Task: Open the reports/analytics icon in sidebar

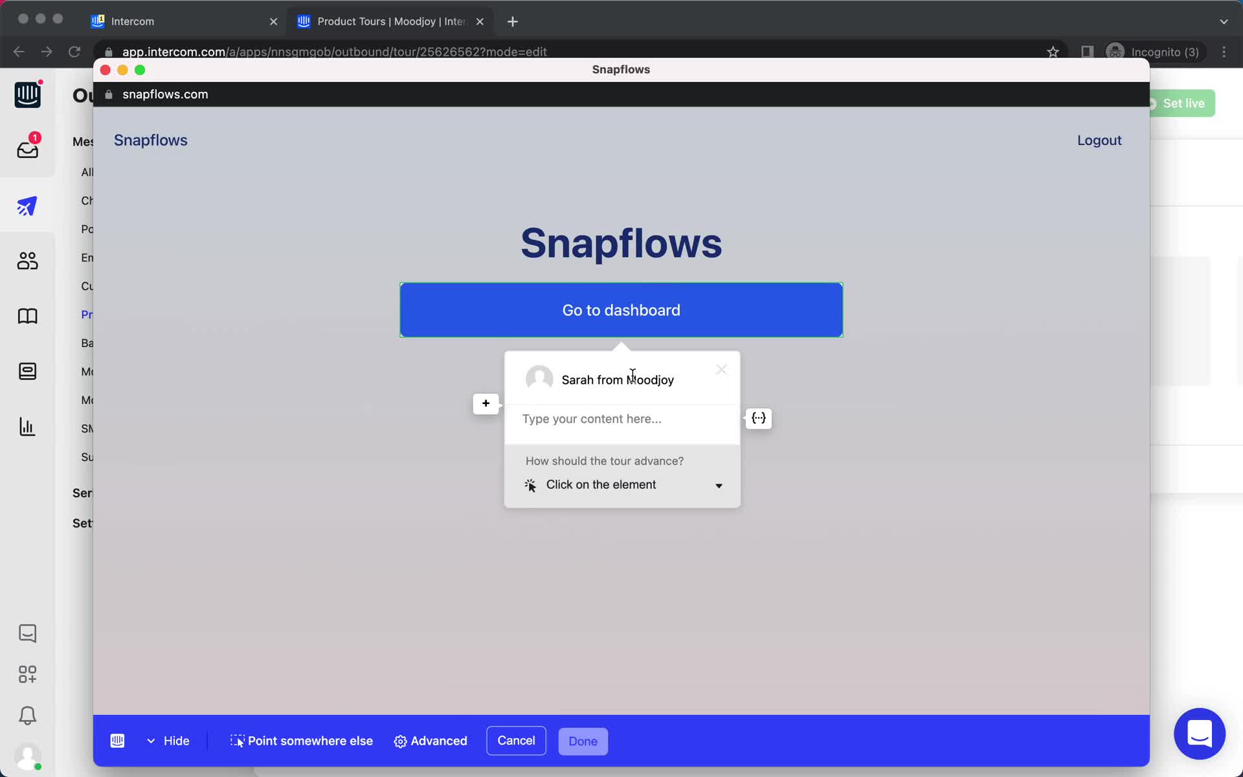Action: (25, 426)
